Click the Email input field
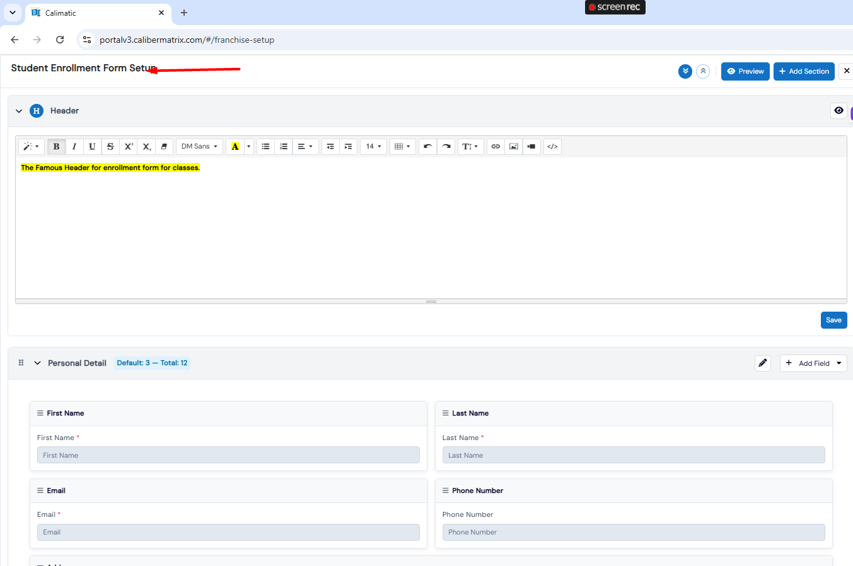The image size is (853, 566). pos(228,532)
